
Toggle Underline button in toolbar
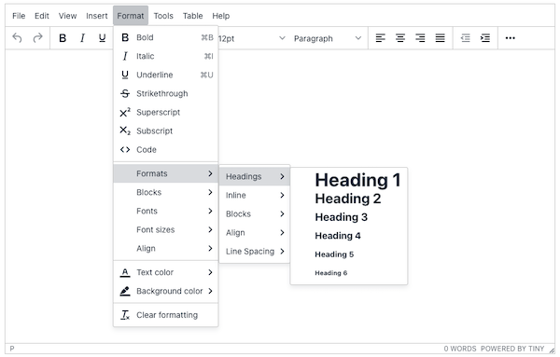pos(102,38)
